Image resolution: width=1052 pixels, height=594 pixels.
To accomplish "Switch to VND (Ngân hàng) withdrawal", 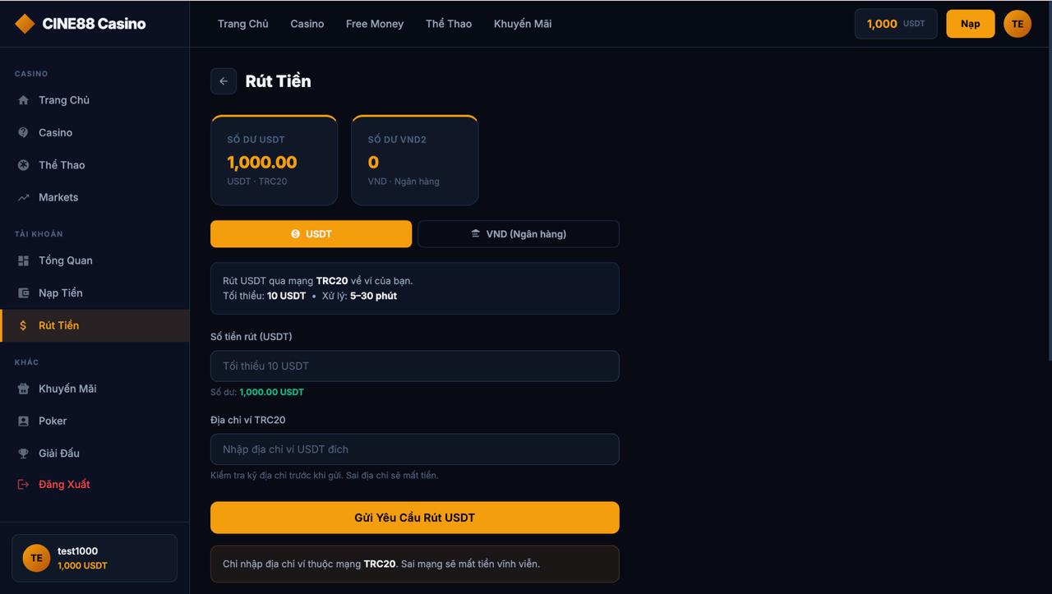I will click(x=518, y=234).
